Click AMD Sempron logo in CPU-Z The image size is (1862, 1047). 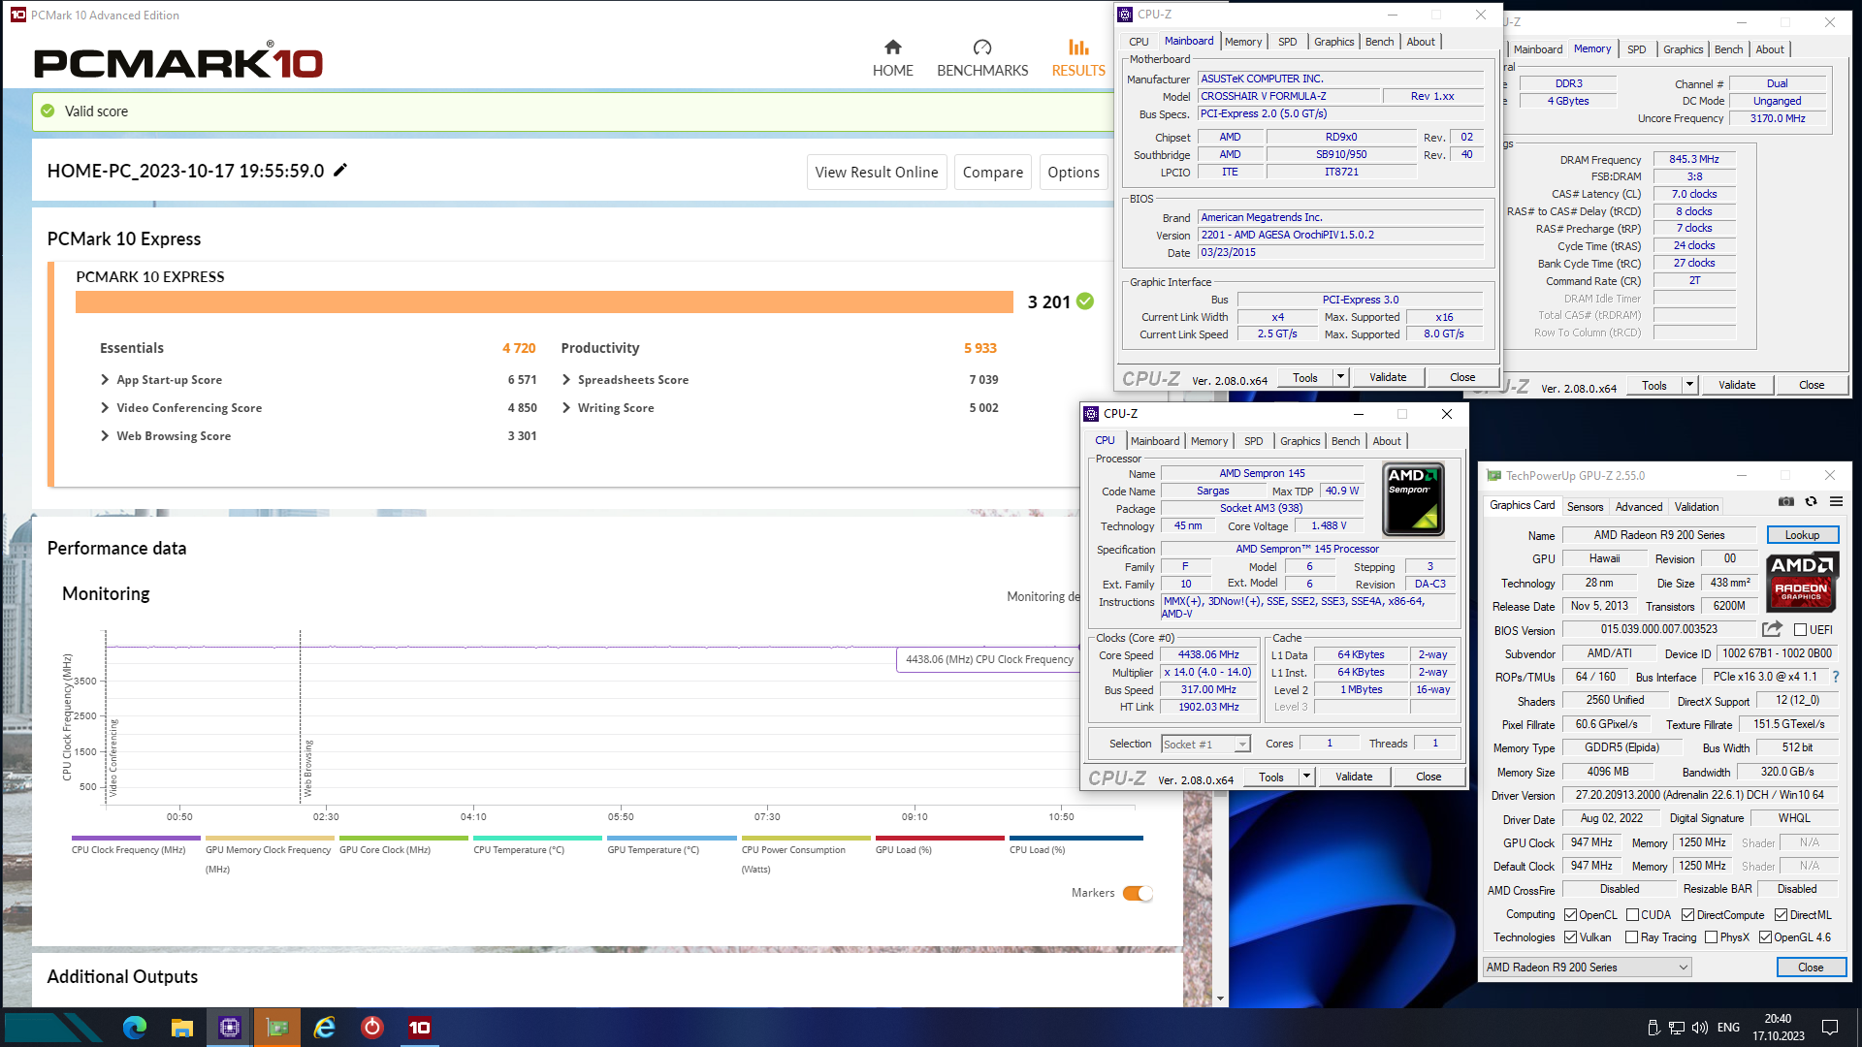pos(1413,499)
